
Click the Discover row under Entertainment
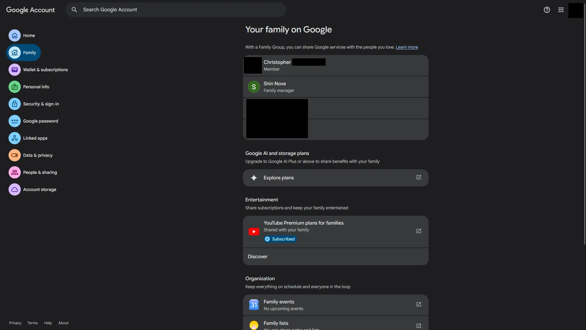tap(336, 257)
